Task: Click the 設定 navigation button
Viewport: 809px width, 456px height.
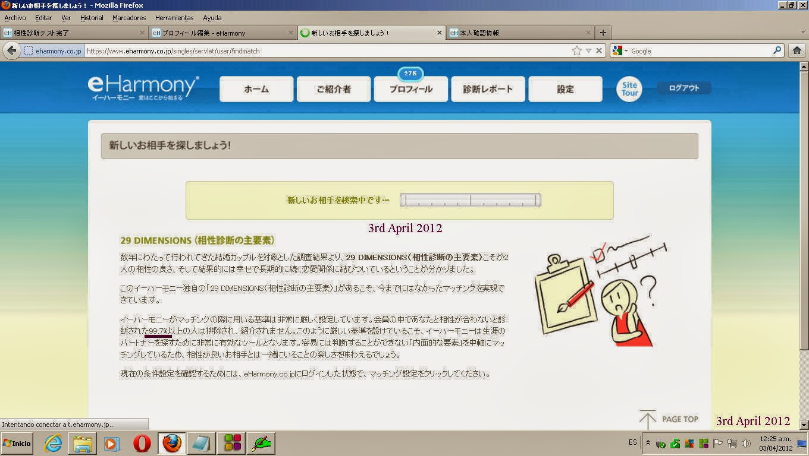Action: pyautogui.click(x=565, y=89)
